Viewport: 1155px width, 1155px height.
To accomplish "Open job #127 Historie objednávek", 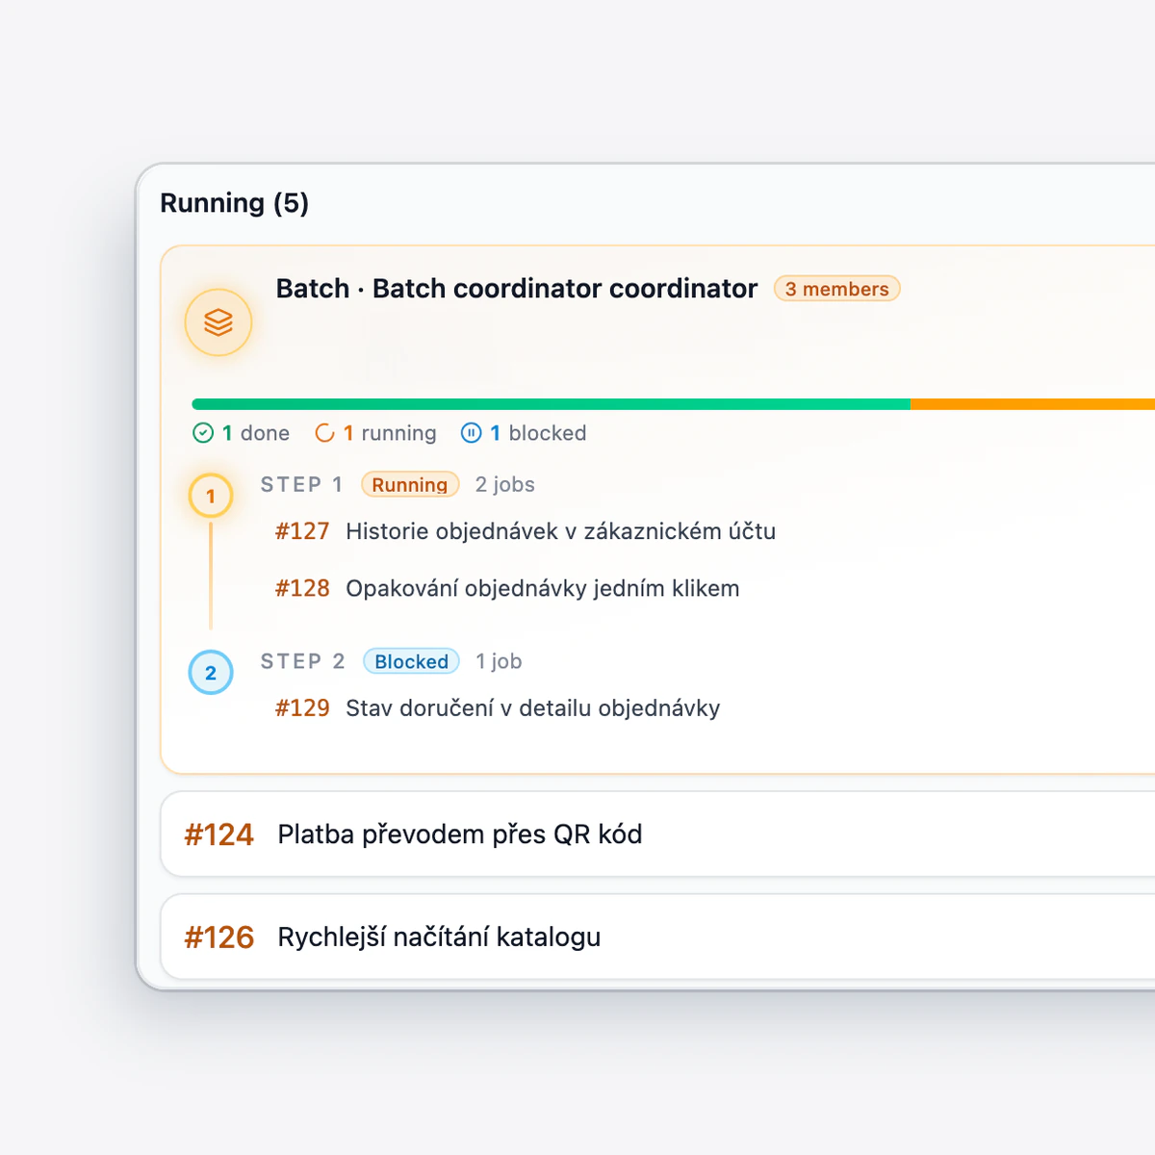I will pos(526,531).
